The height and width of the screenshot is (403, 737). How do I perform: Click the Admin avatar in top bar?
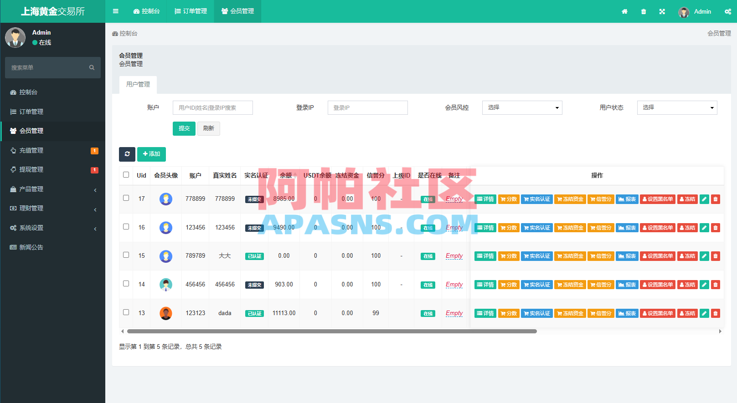click(684, 12)
